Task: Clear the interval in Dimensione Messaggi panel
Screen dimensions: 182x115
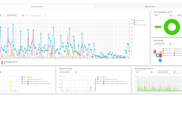Action: pos(76,72)
